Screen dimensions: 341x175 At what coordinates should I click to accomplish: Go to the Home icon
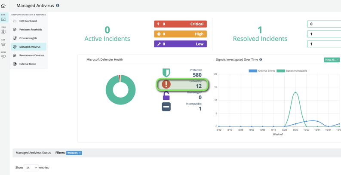pos(3,6)
